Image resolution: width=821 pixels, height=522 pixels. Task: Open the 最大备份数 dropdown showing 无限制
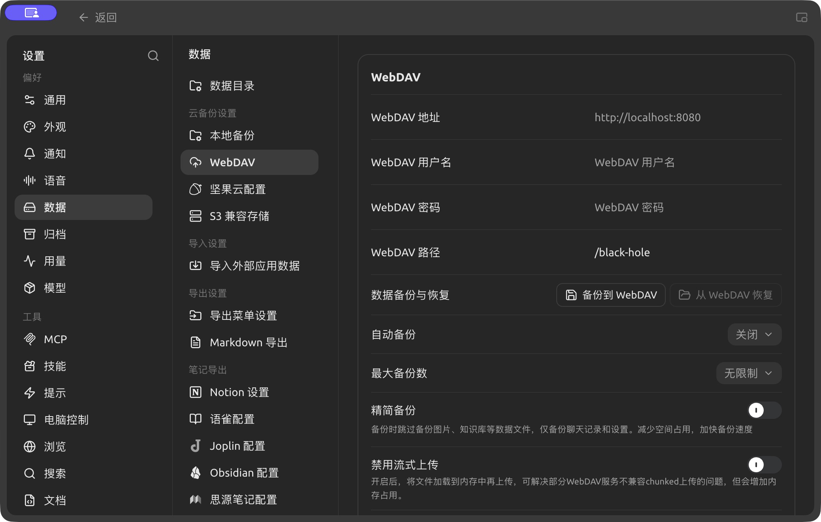click(749, 373)
